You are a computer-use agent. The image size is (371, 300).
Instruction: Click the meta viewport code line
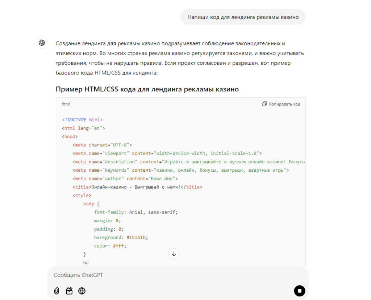167,153
